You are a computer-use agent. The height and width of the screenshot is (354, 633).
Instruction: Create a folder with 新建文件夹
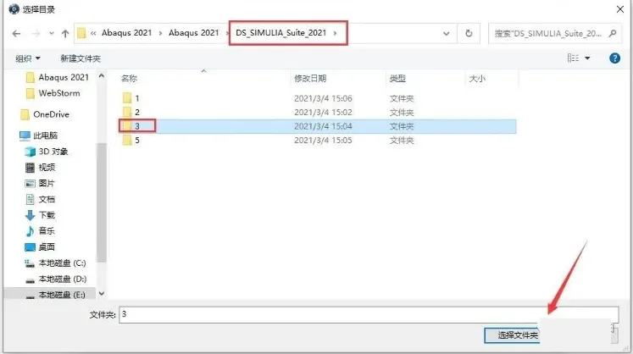pos(81,58)
